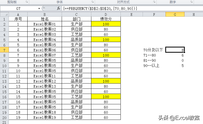
Task: Select column F header
Action: click(154, 14)
